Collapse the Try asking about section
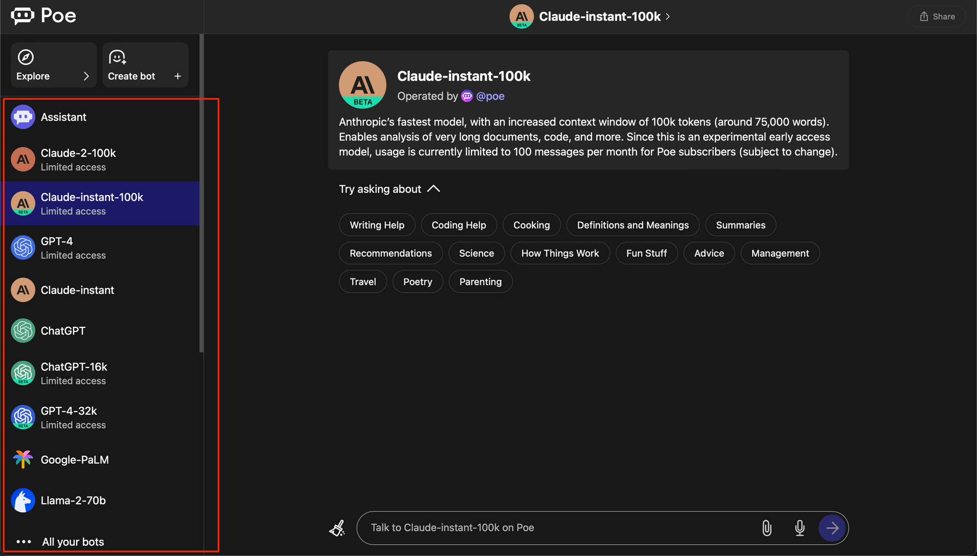The height and width of the screenshot is (556, 977). pyautogui.click(x=433, y=189)
